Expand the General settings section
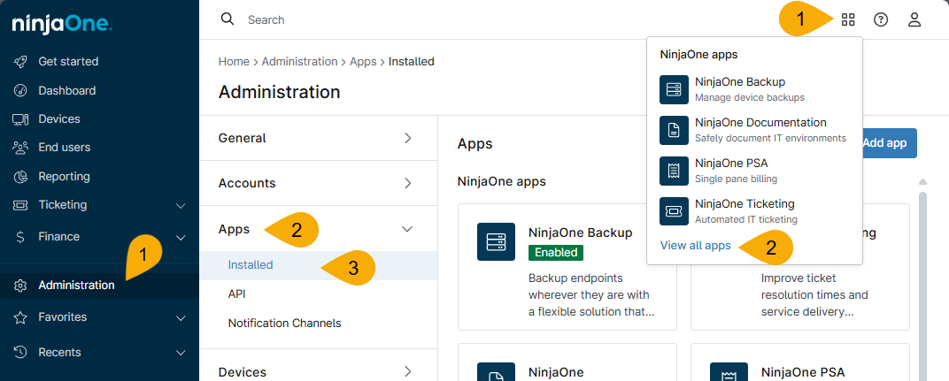949x381 pixels. pos(318,138)
